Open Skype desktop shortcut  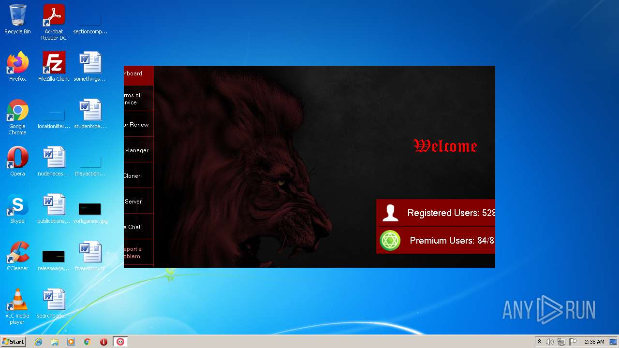click(17, 209)
